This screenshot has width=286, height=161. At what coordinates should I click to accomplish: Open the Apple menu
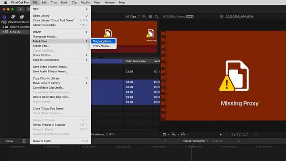tap(5, 2)
